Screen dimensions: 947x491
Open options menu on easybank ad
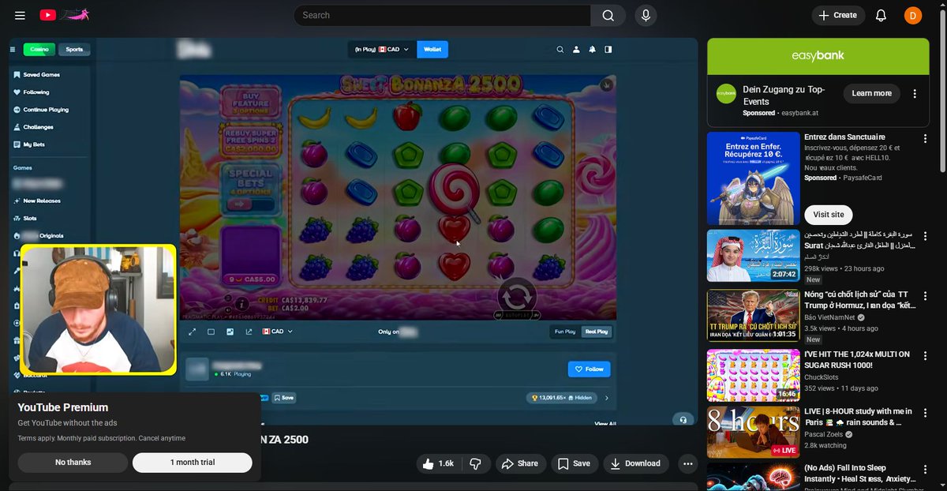[x=915, y=93]
